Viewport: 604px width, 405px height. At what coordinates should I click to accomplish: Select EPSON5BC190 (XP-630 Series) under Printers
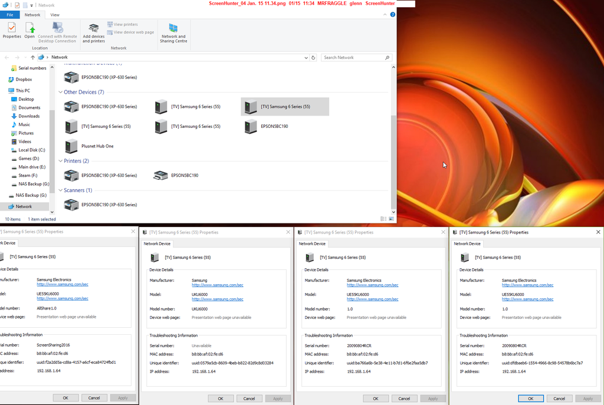[x=100, y=176]
